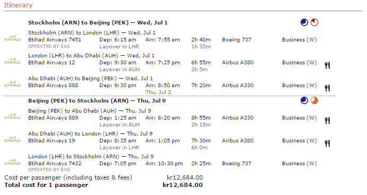Click the 6h 0m layover in LHR
Screen dimensions: 367x195
tap(199, 148)
